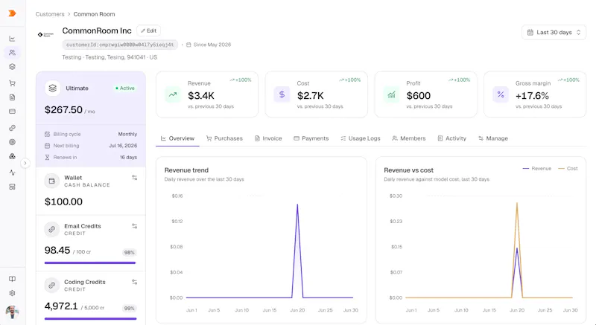The image size is (596, 325).
Task: Click the $3.4K revenue value
Action: pos(201,96)
